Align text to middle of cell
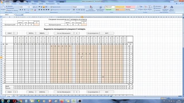The image size is (184, 103). tap(41, 7)
